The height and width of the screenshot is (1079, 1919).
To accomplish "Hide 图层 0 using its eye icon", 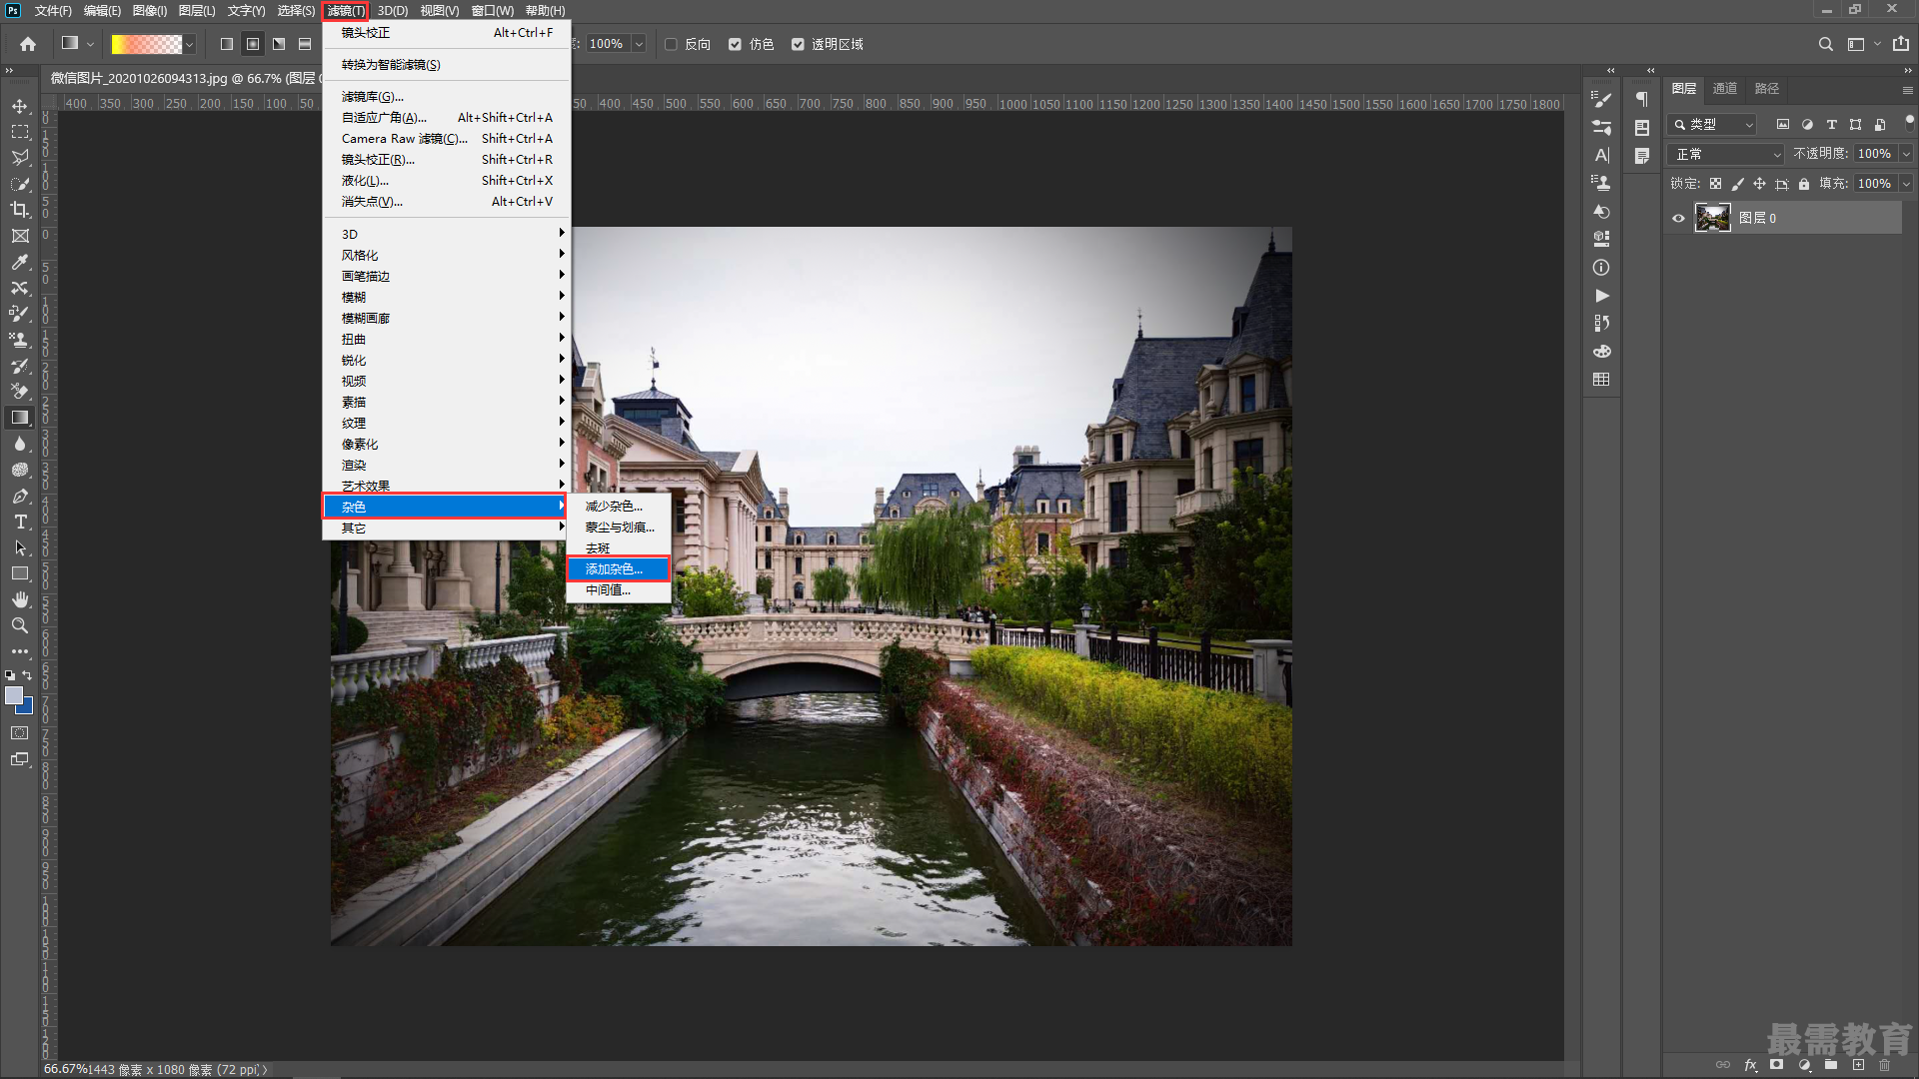I will click(x=1678, y=218).
